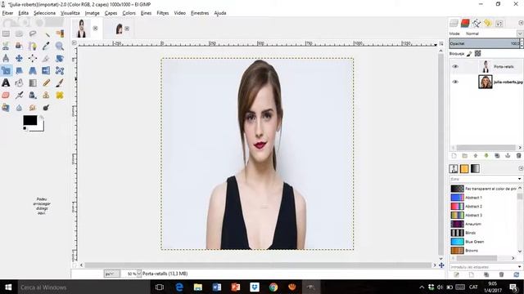524x294 pixels.
Task: Open the Selecciona menu
Action: pos(44,13)
